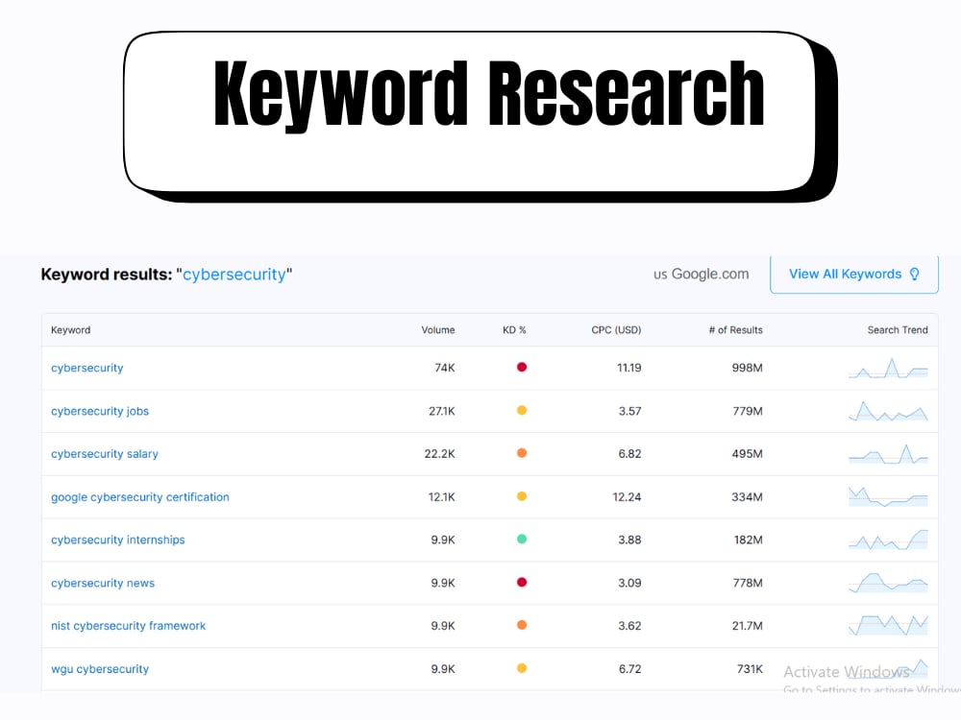Click the 334M results value
The width and height of the screenshot is (961, 720).
click(747, 497)
